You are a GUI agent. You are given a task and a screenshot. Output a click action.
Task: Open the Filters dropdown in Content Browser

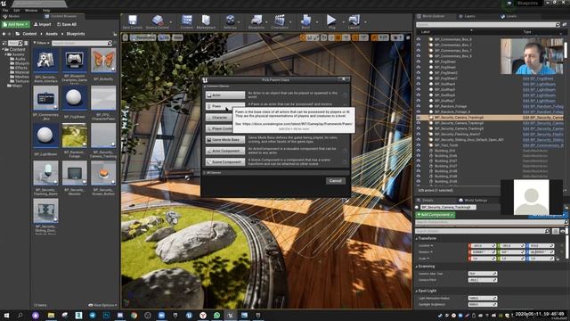pyautogui.click(x=42, y=43)
